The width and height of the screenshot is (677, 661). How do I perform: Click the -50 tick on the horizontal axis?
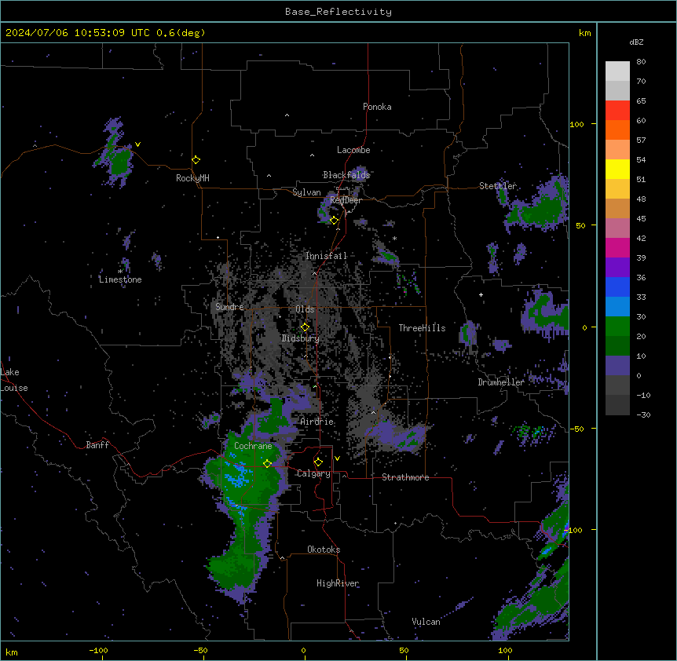pyautogui.click(x=200, y=650)
